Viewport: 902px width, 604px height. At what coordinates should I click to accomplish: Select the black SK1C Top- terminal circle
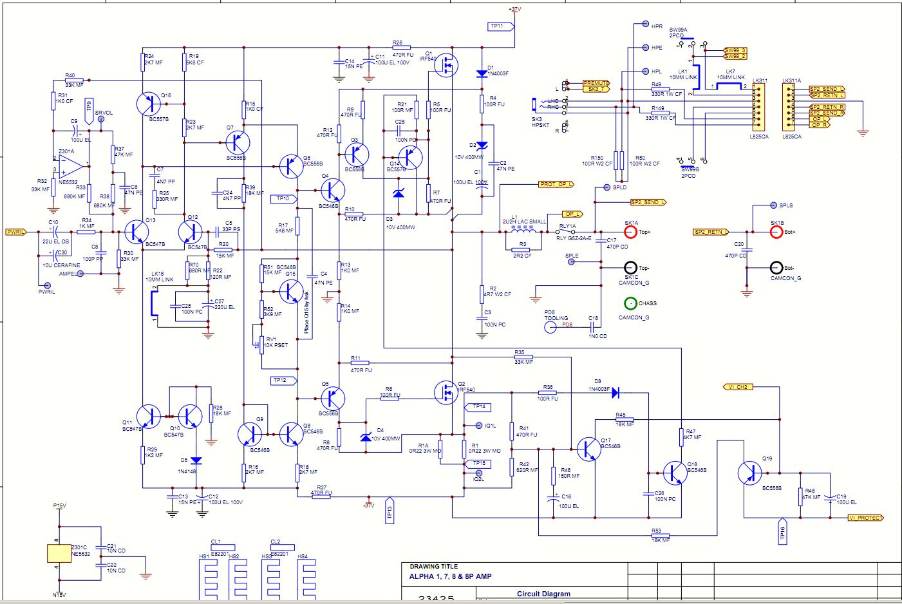(631, 268)
